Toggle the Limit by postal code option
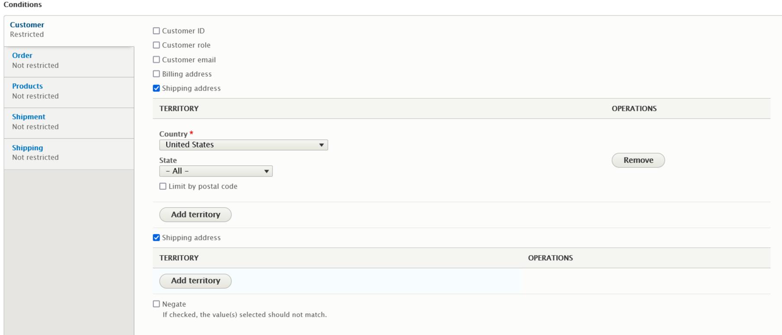782x335 pixels. pos(163,186)
